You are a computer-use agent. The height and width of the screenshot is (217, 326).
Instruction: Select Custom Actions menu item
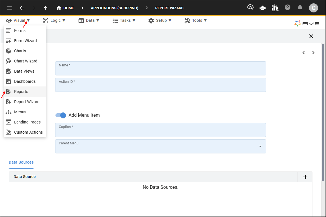pyautogui.click(x=25, y=132)
